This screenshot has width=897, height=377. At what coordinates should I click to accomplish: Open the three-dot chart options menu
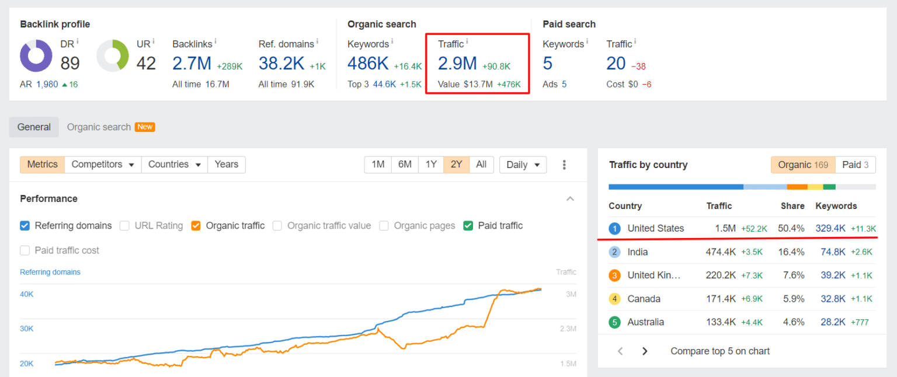pyautogui.click(x=564, y=165)
